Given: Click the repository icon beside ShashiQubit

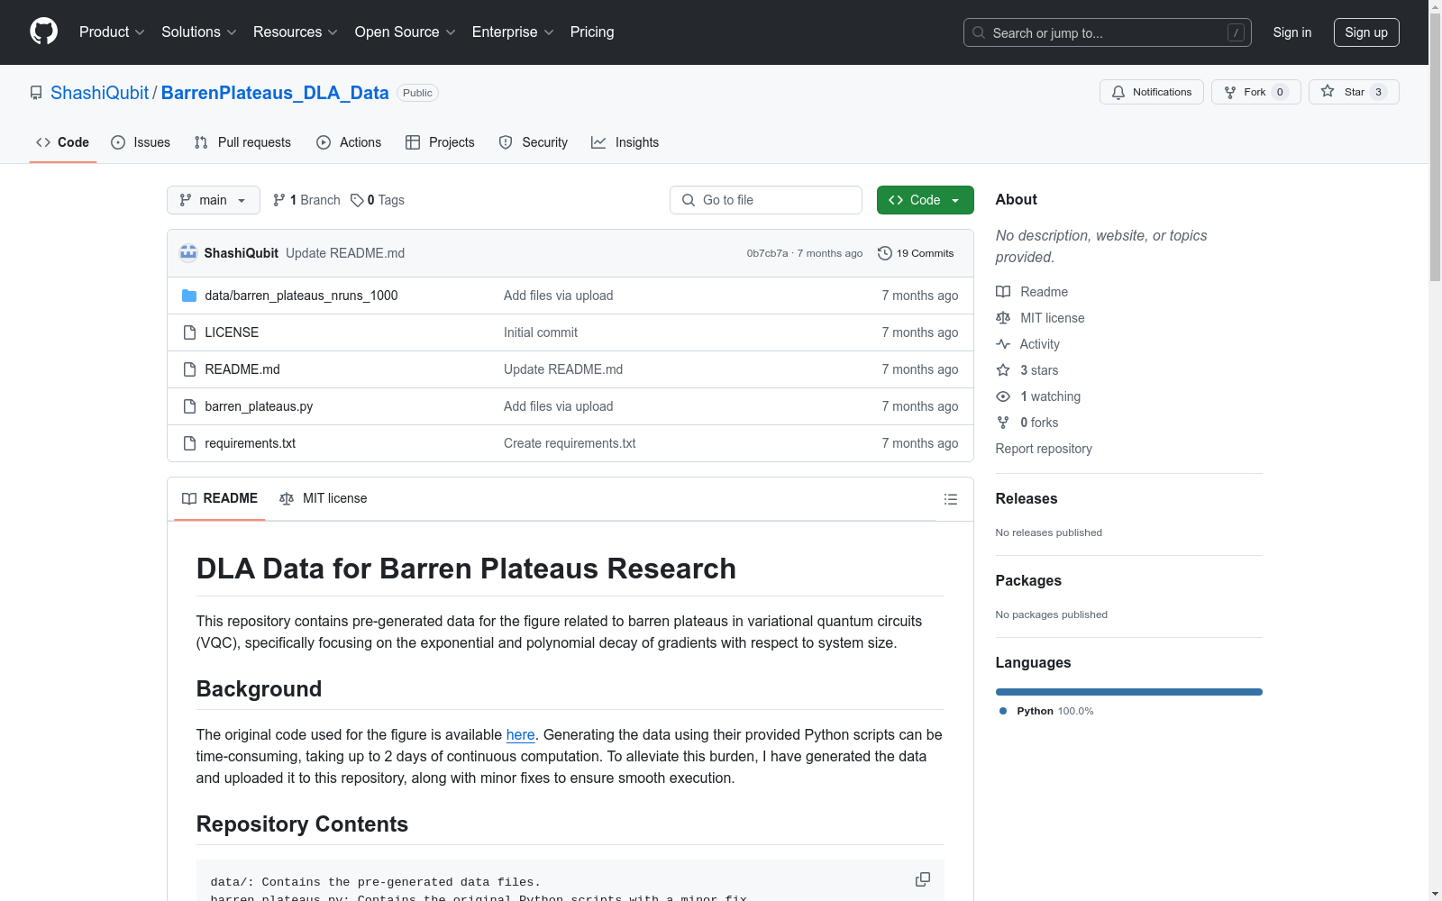Looking at the screenshot, I should 36,93.
